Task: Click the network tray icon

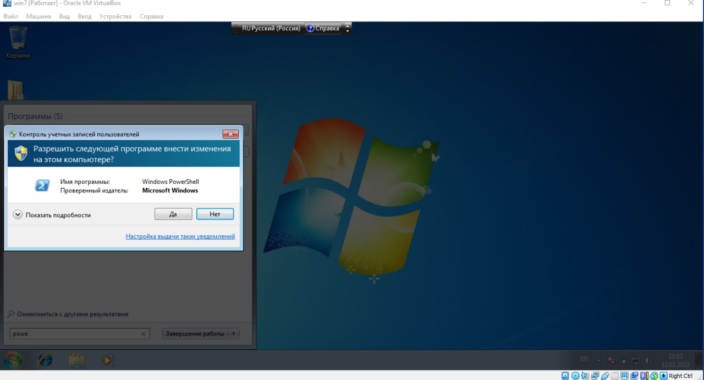Action: [x=636, y=361]
